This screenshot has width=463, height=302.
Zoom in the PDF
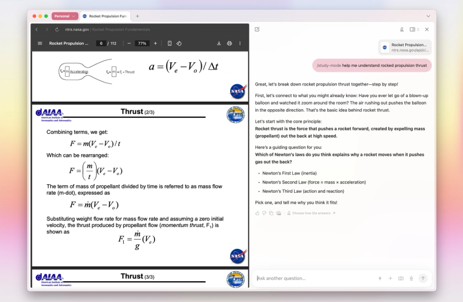click(x=155, y=43)
